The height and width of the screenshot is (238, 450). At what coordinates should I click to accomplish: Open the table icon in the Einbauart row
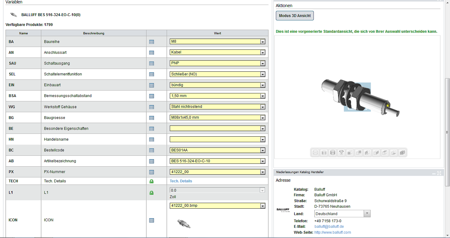pyautogui.click(x=152, y=85)
